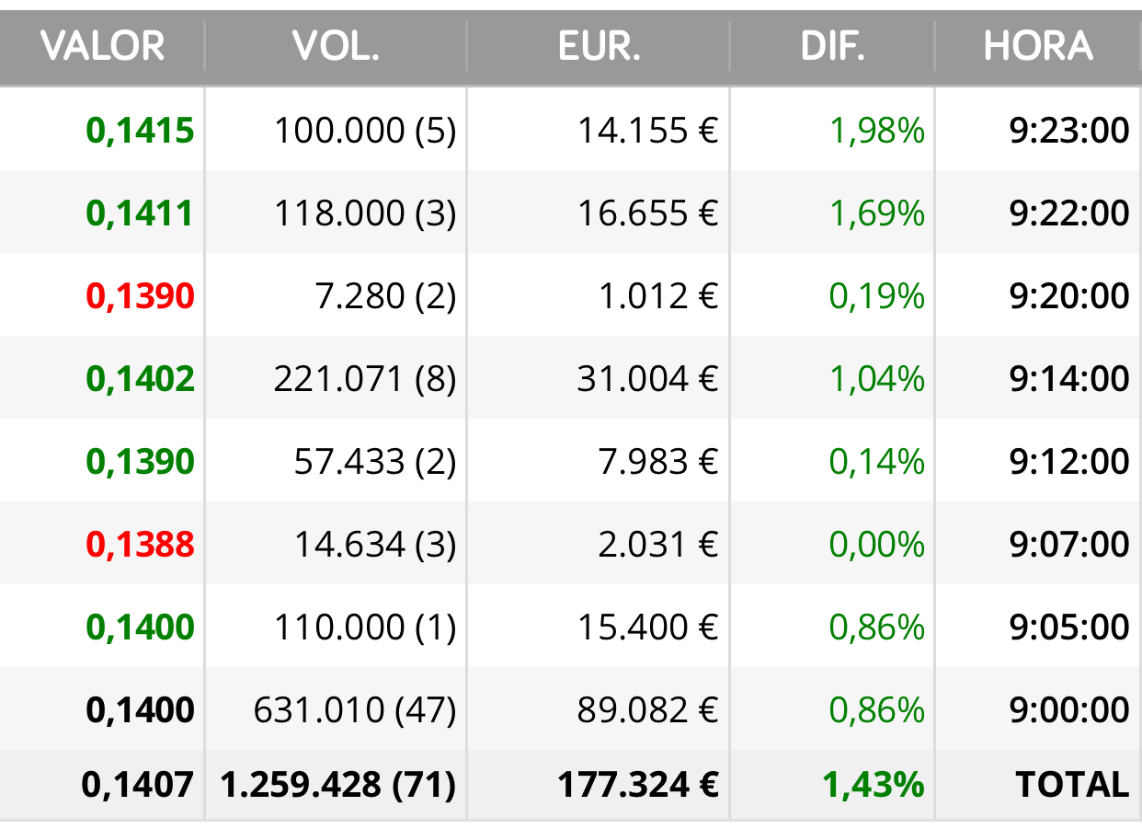Viewport: 1142px width, 829px height.
Task: Select the TOTAL row label
Action: 1072,785
